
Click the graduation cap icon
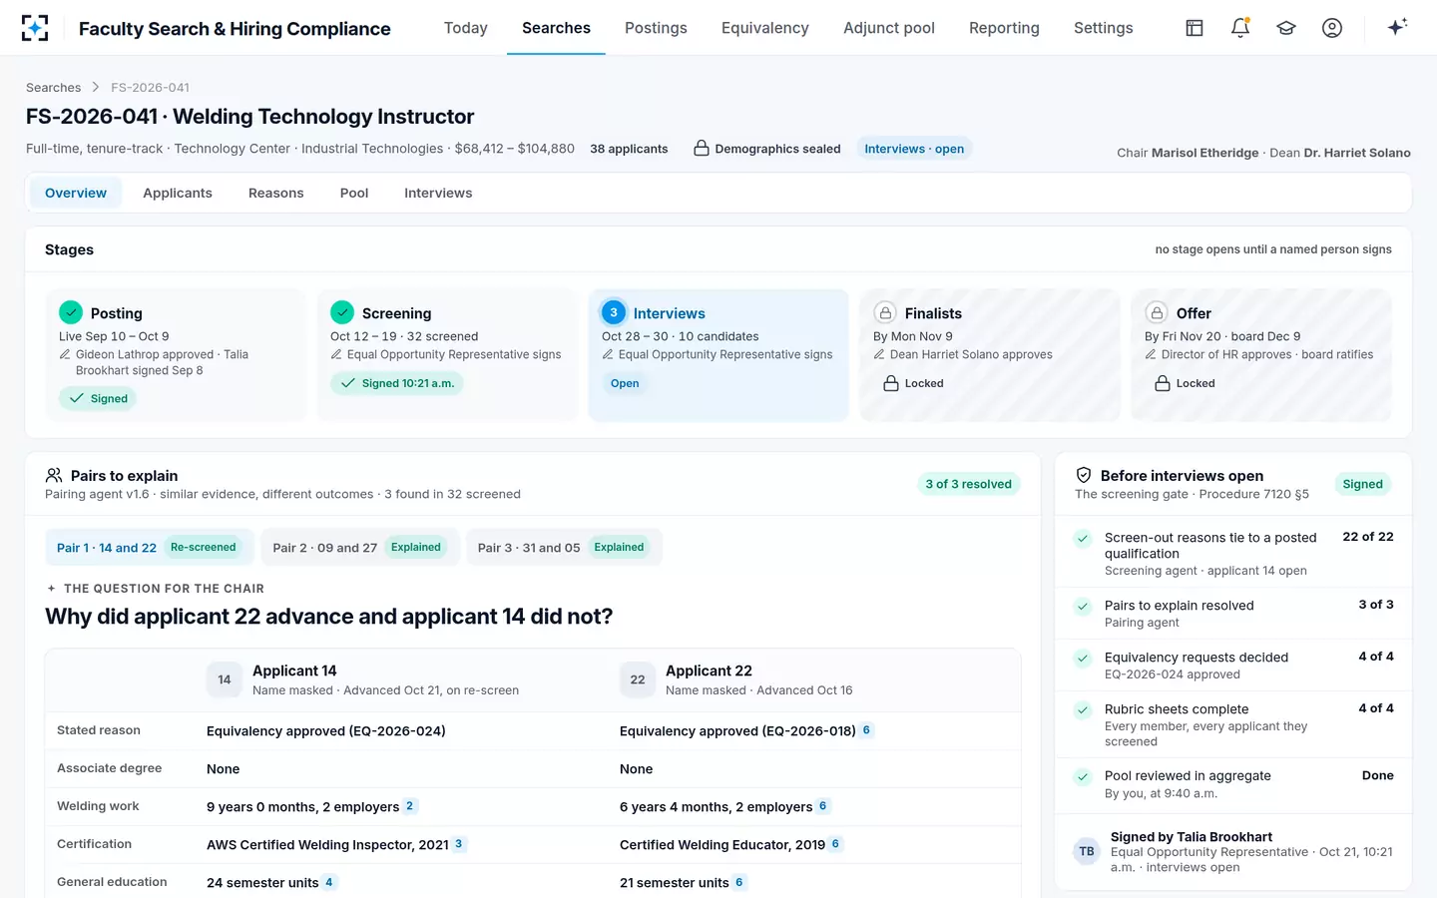tap(1286, 28)
